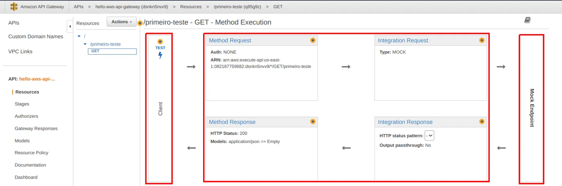Click the hello-aws-api-gateway (dsnkn5nvv9) breadcrumb

132,7
